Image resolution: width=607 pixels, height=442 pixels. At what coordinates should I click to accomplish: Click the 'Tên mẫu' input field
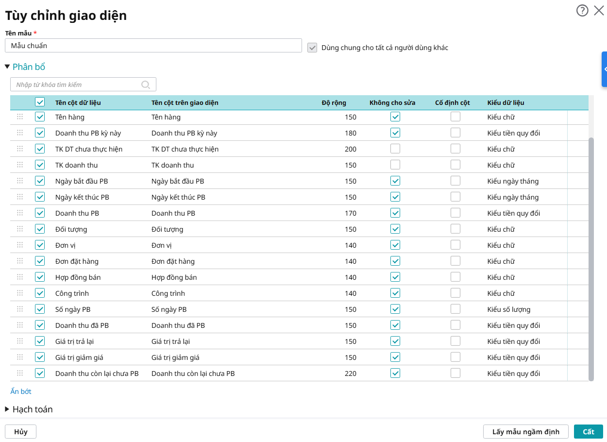[153, 46]
